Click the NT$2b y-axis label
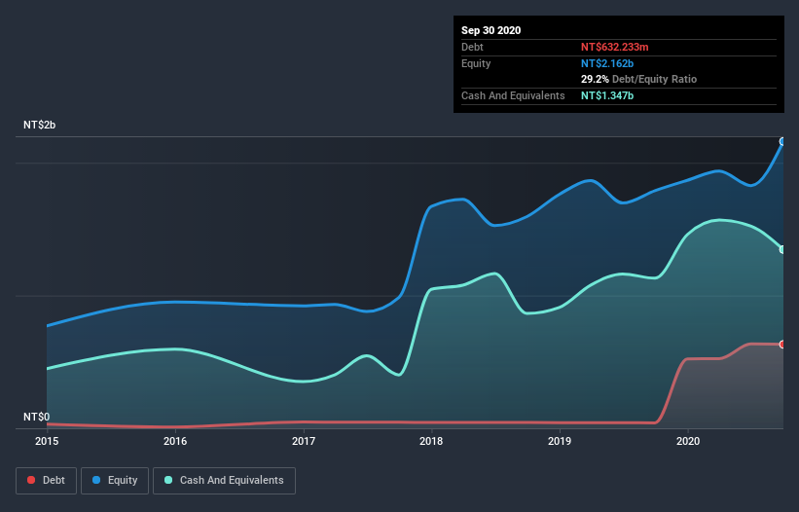 click(39, 125)
